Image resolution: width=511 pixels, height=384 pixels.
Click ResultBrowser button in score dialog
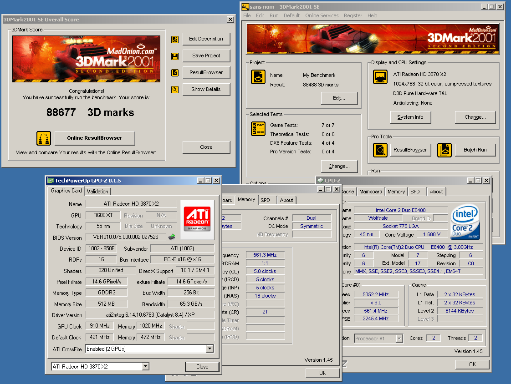(x=206, y=73)
